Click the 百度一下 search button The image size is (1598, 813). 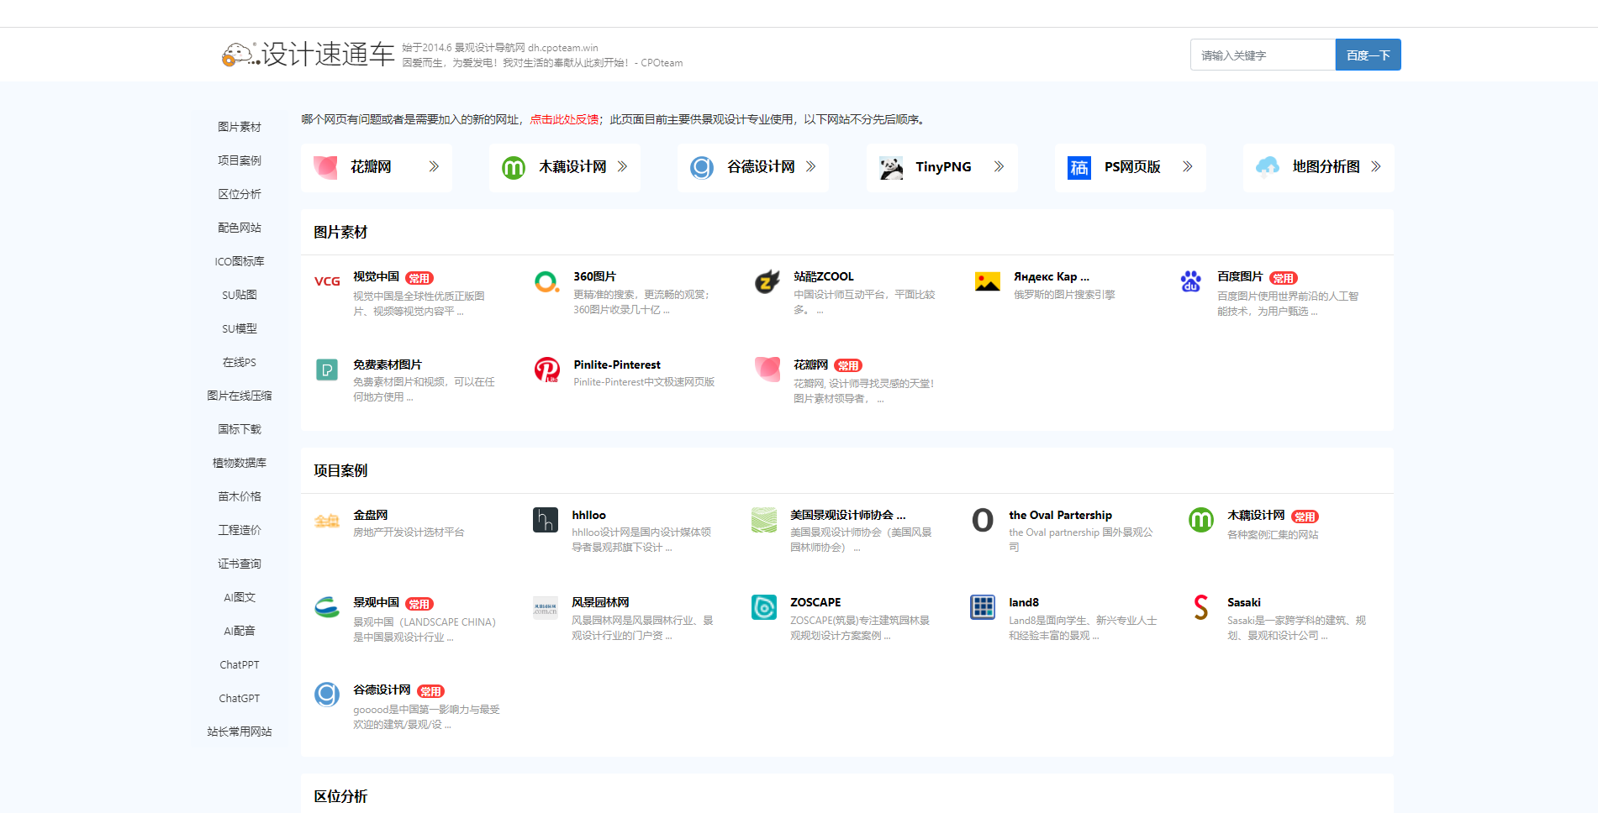[1368, 55]
